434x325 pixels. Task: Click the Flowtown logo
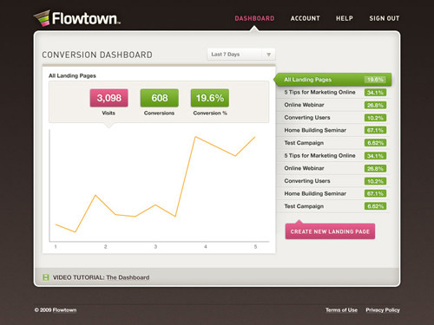(77, 18)
